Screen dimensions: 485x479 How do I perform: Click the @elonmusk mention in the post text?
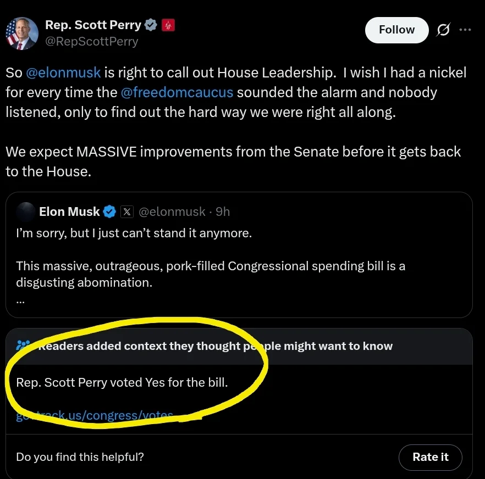coord(64,73)
